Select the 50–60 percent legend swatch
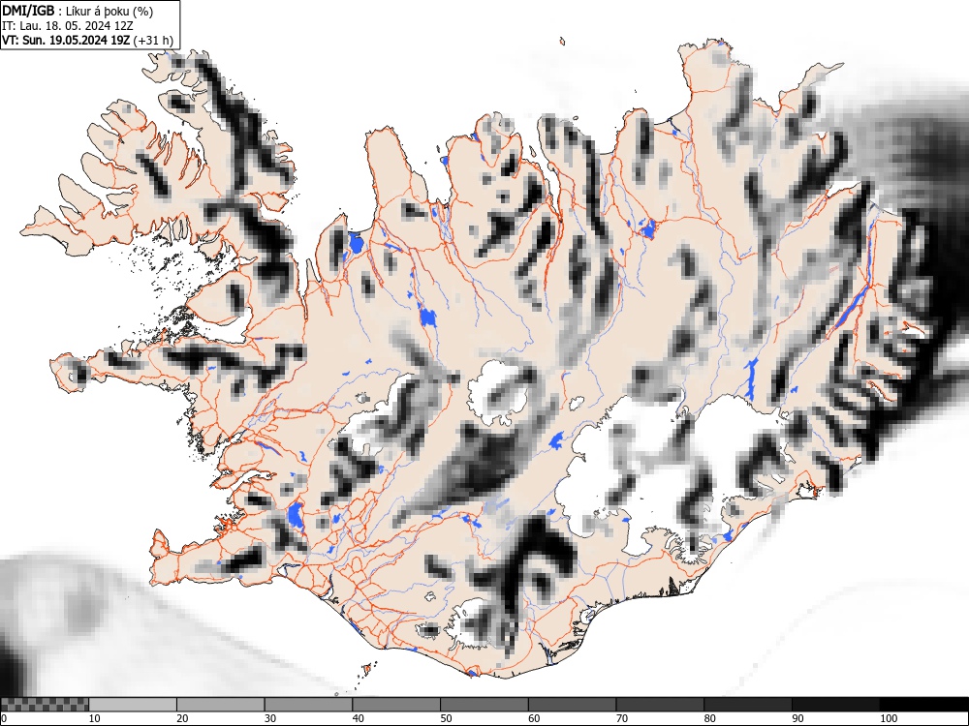Viewport: 969px width, 726px height. [484, 705]
